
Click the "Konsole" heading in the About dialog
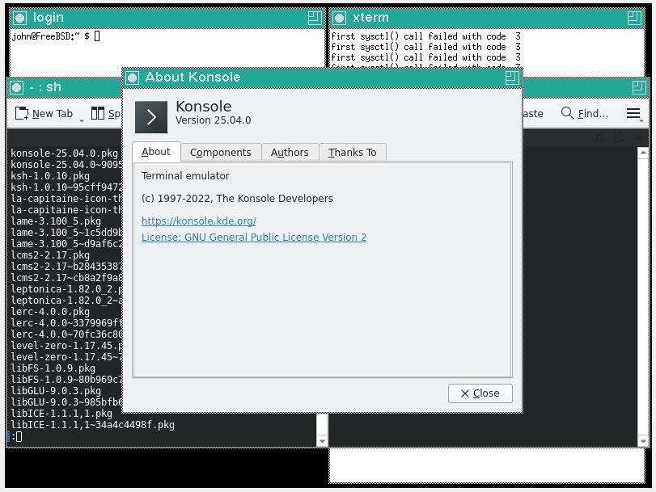204,106
